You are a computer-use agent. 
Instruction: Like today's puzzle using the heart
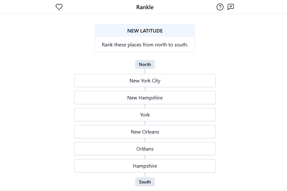pos(59,7)
